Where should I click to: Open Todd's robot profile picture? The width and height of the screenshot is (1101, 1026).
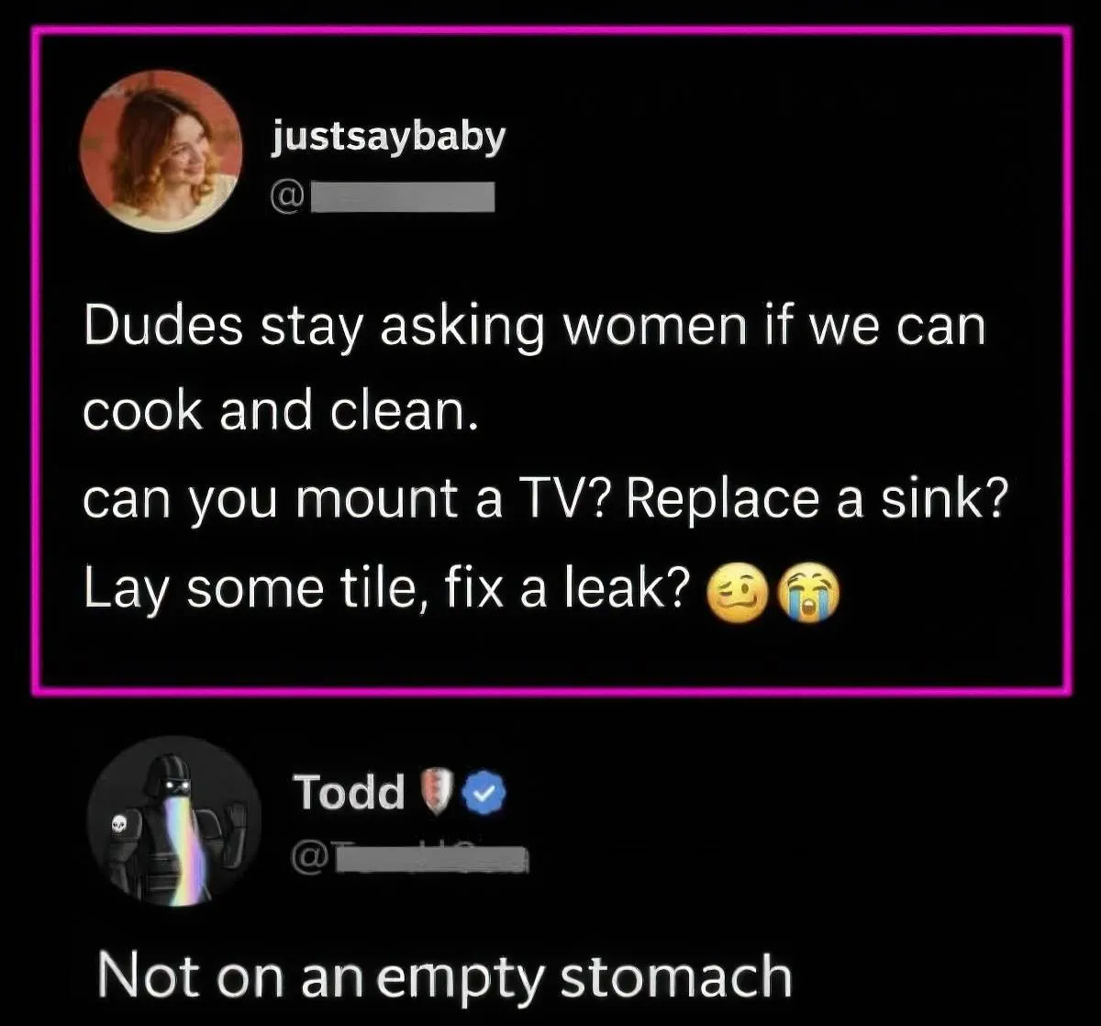(x=175, y=820)
